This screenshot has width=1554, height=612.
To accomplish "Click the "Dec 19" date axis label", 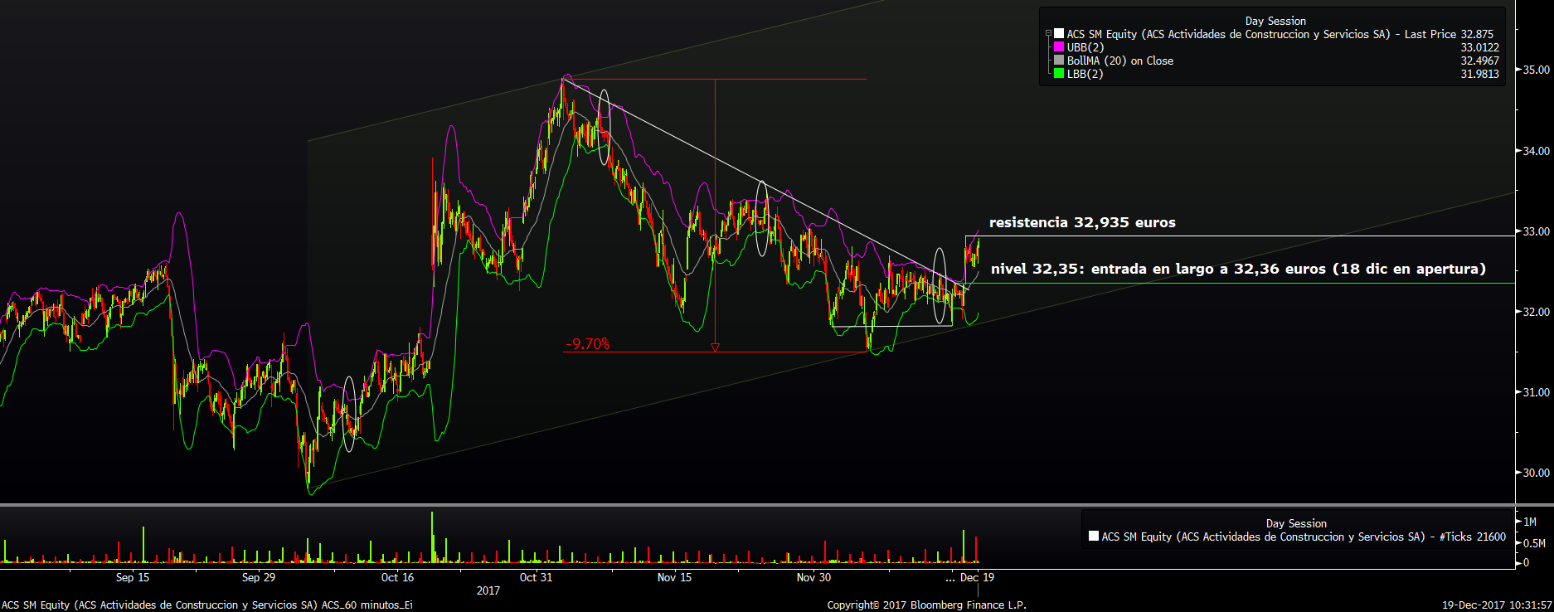I will click(977, 577).
